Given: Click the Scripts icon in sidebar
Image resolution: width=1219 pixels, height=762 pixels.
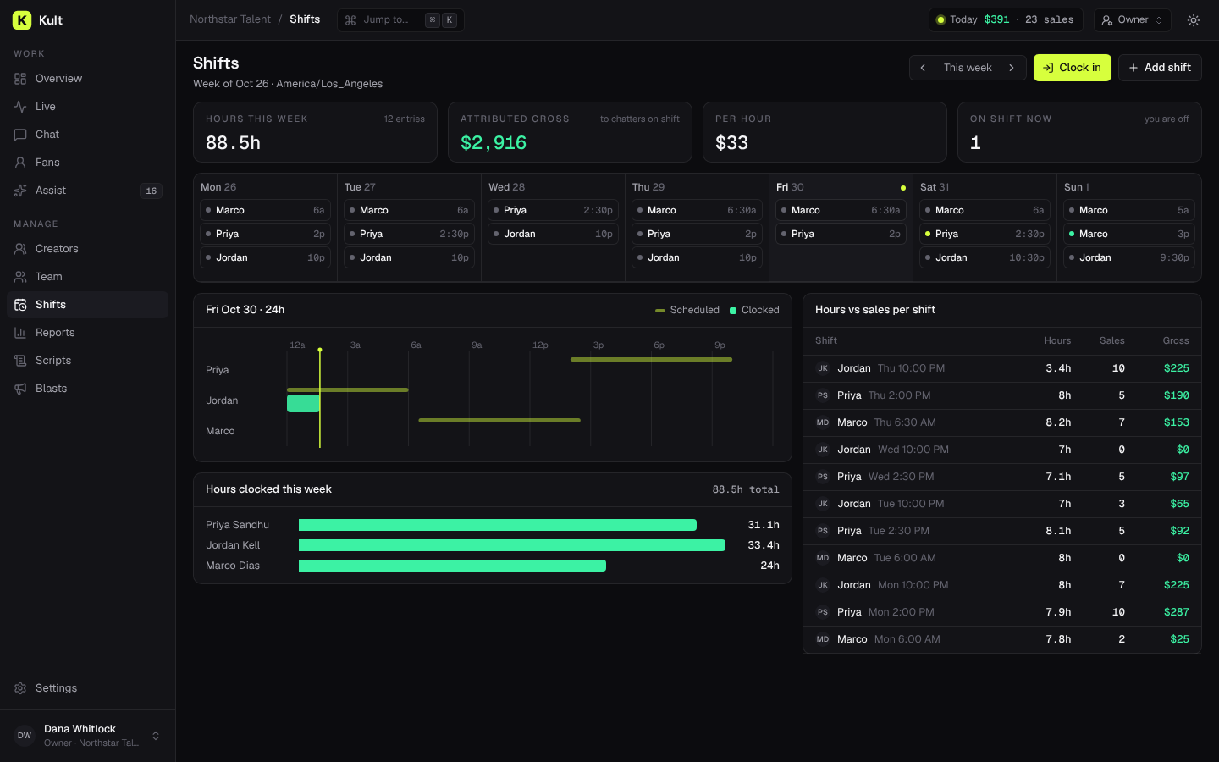Looking at the screenshot, I should 20,361.
